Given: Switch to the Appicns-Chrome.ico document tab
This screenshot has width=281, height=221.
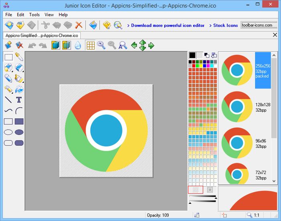Looking at the screenshot, I should coord(41,35).
